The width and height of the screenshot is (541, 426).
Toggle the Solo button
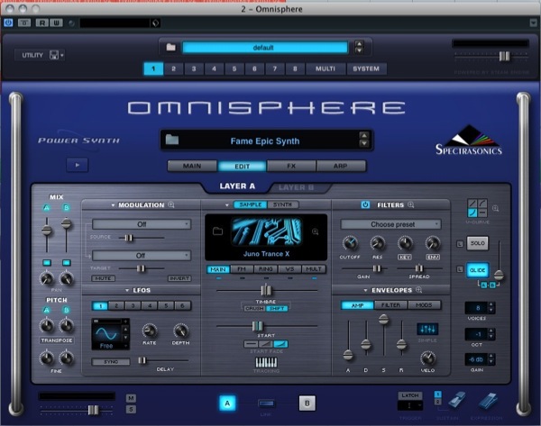pos(478,243)
